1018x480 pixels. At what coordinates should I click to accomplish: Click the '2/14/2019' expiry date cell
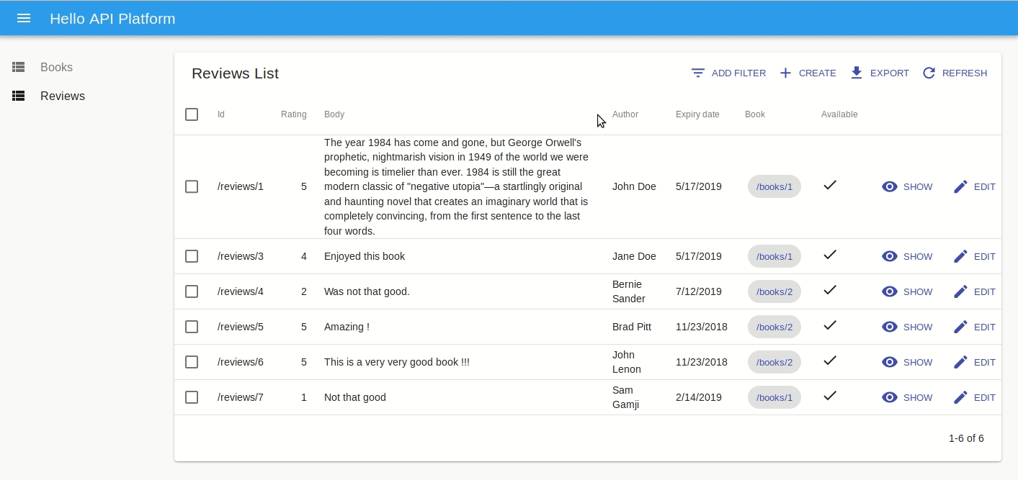699,397
